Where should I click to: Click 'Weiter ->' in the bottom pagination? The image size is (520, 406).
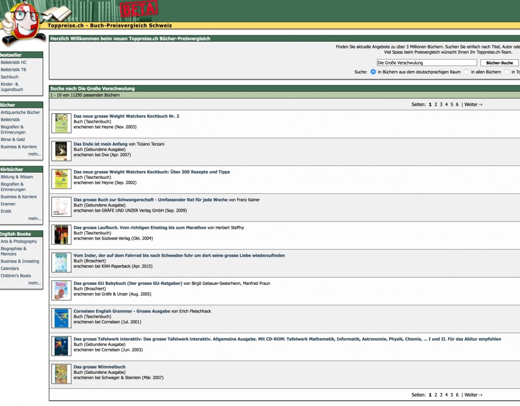click(x=473, y=395)
